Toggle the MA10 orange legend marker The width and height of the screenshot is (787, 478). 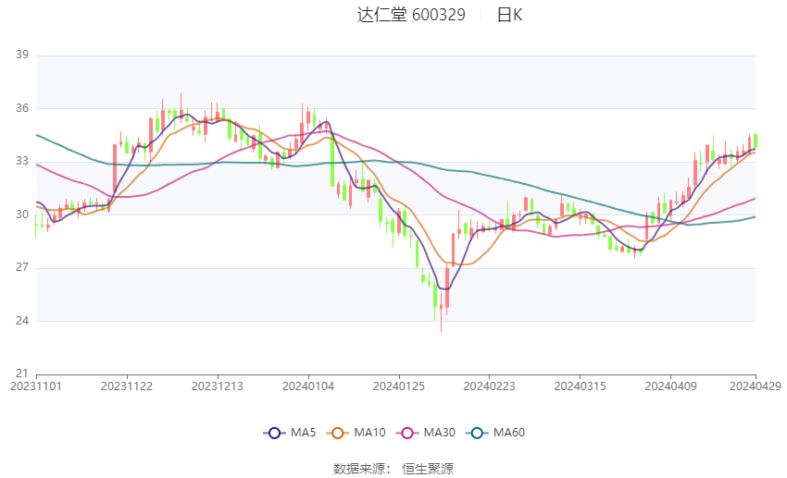[x=337, y=433]
